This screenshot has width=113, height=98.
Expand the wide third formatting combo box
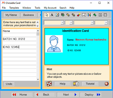(x=92, y=23)
